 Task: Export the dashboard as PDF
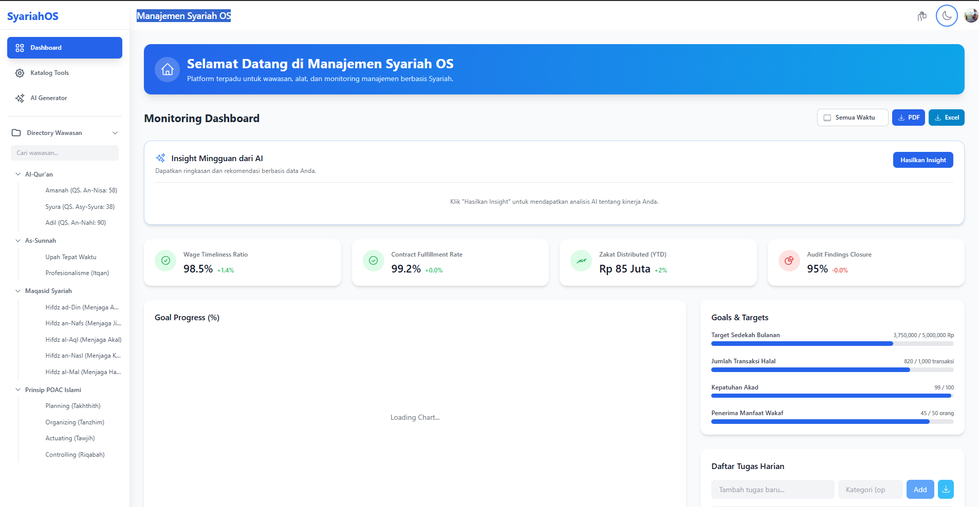[x=908, y=118]
